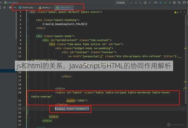Open Git history clock icon
Image resolution: width=188 pixels, height=128 pixels.
pyautogui.click(x=174, y=3)
